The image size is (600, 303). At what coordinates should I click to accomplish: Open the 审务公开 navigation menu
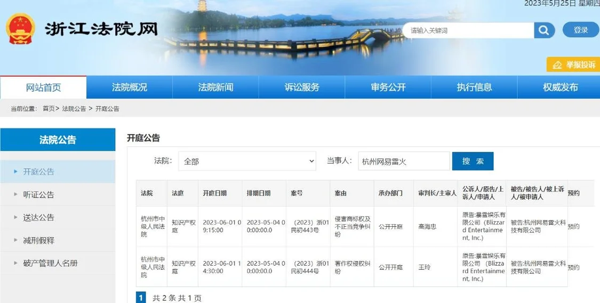388,87
